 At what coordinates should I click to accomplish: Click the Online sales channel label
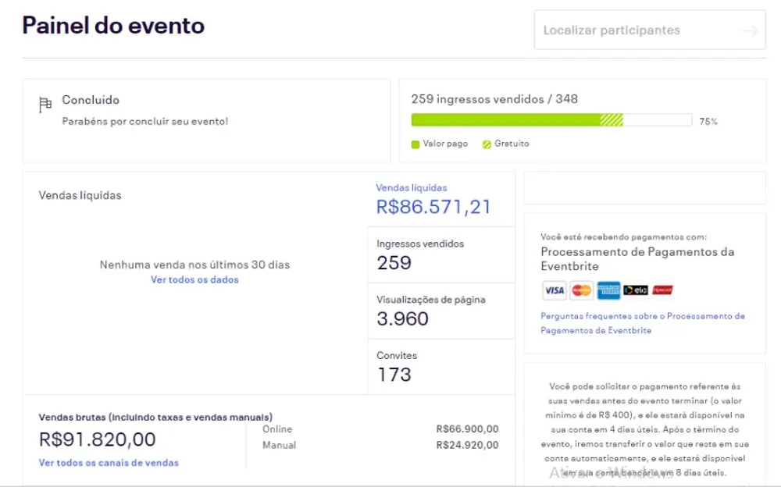coord(277,428)
